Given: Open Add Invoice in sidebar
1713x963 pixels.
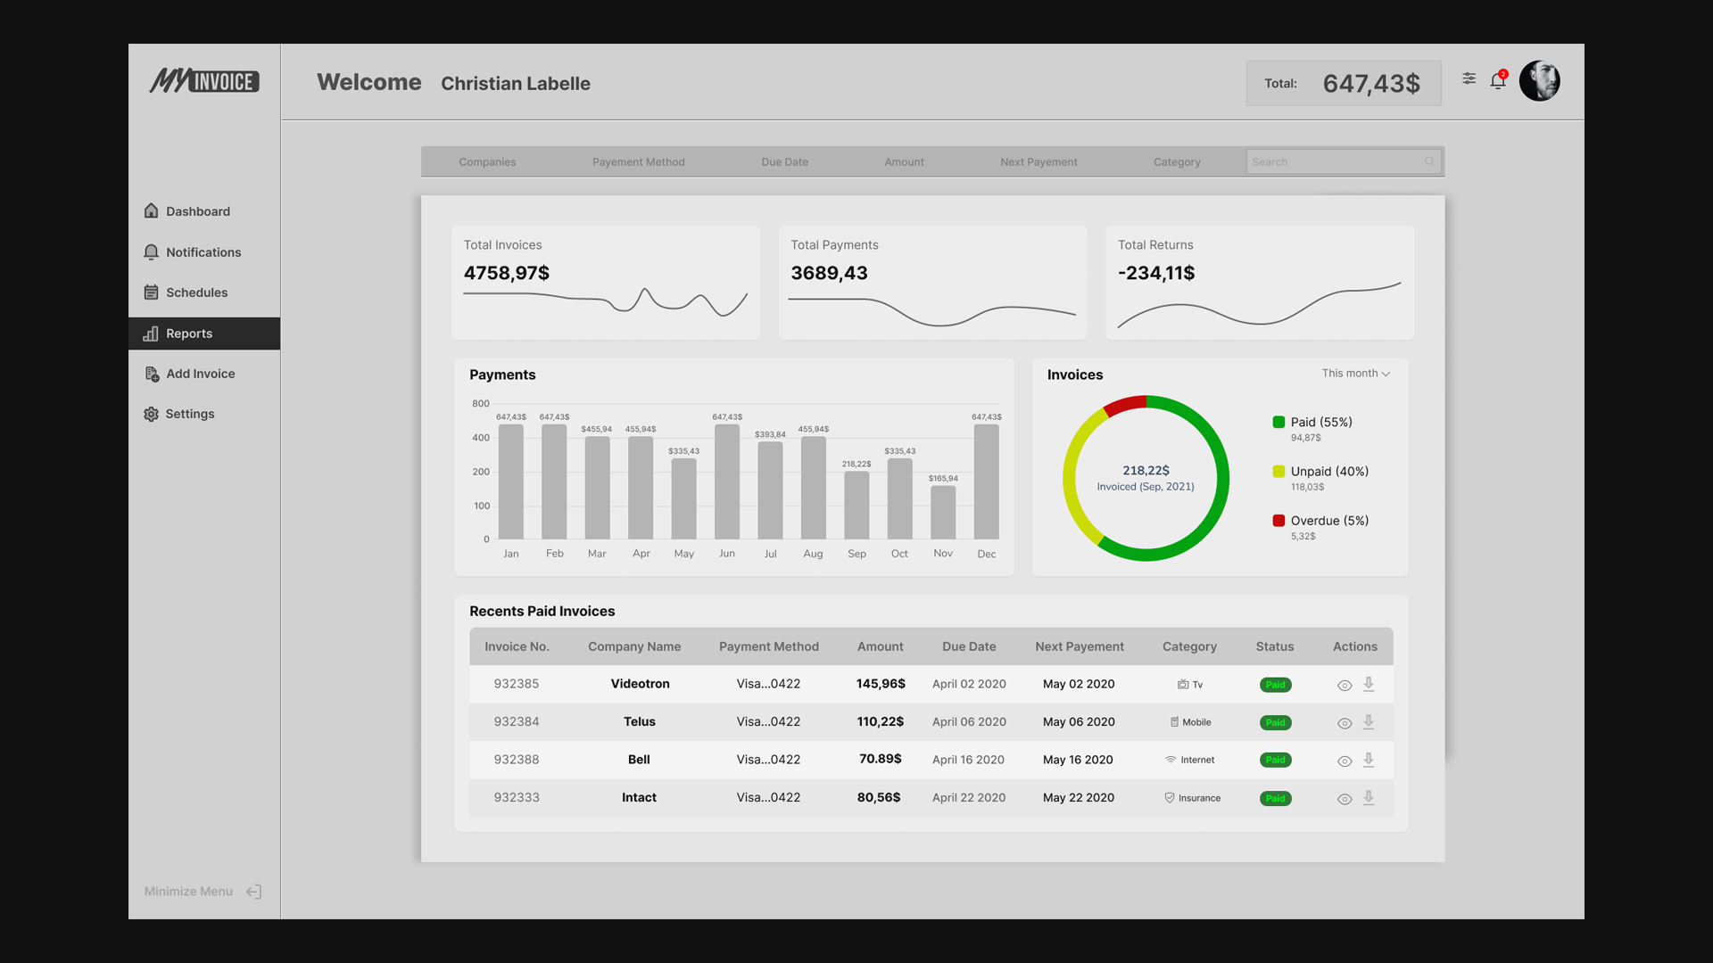Looking at the screenshot, I should point(200,374).
